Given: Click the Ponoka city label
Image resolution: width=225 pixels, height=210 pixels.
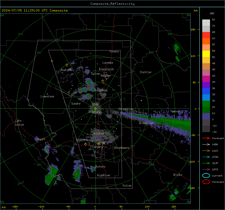Looking at the screenshot, I should 114,51.
